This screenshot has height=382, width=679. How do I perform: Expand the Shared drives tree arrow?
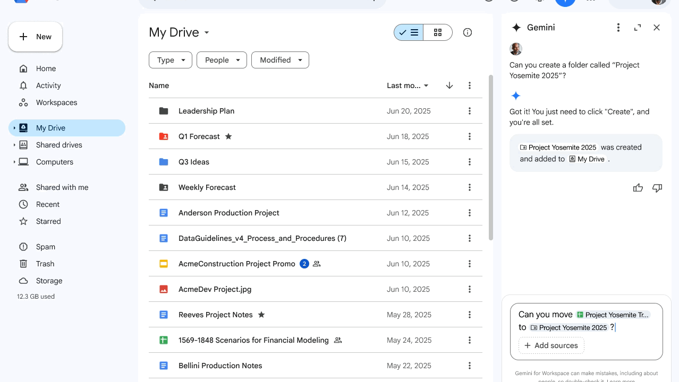click(x=14, y=145)
